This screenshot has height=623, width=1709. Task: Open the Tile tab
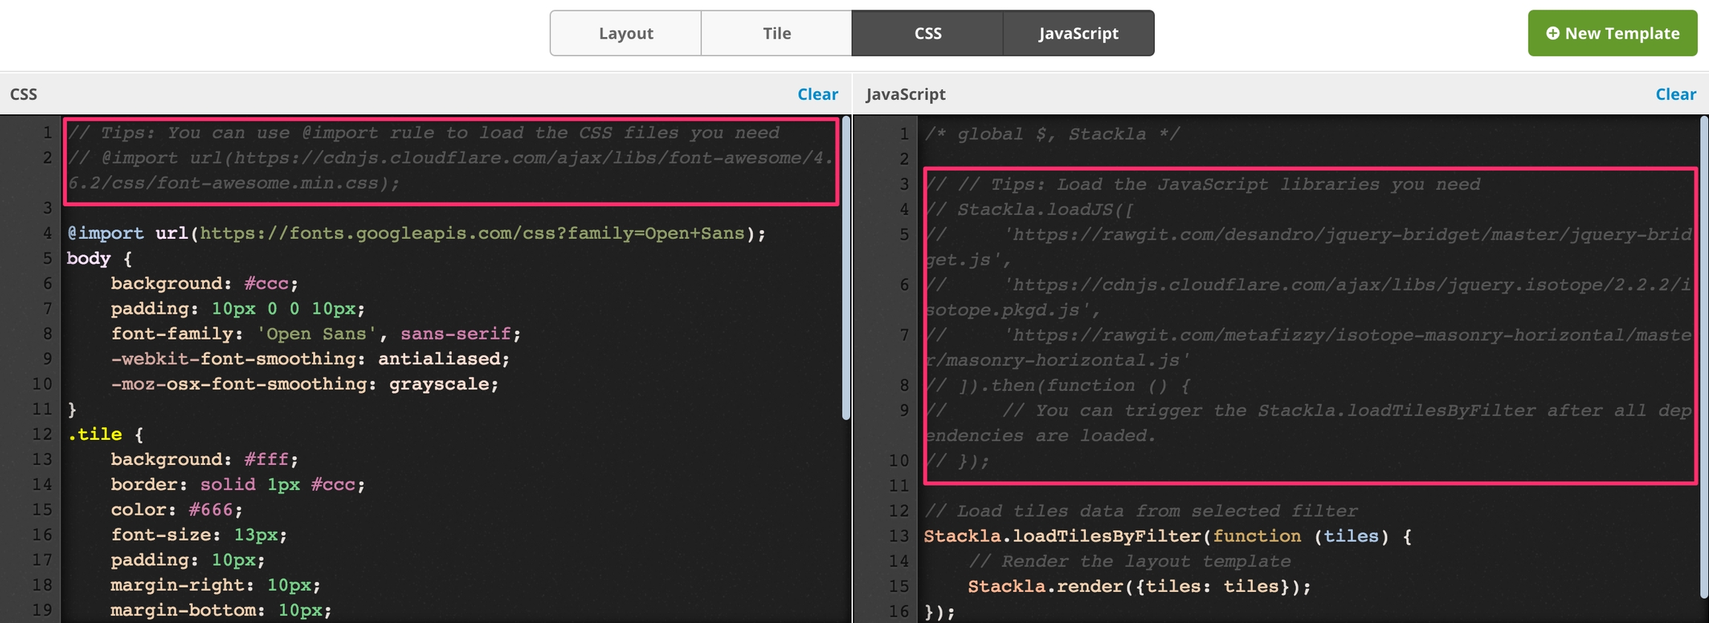[776, 33]
